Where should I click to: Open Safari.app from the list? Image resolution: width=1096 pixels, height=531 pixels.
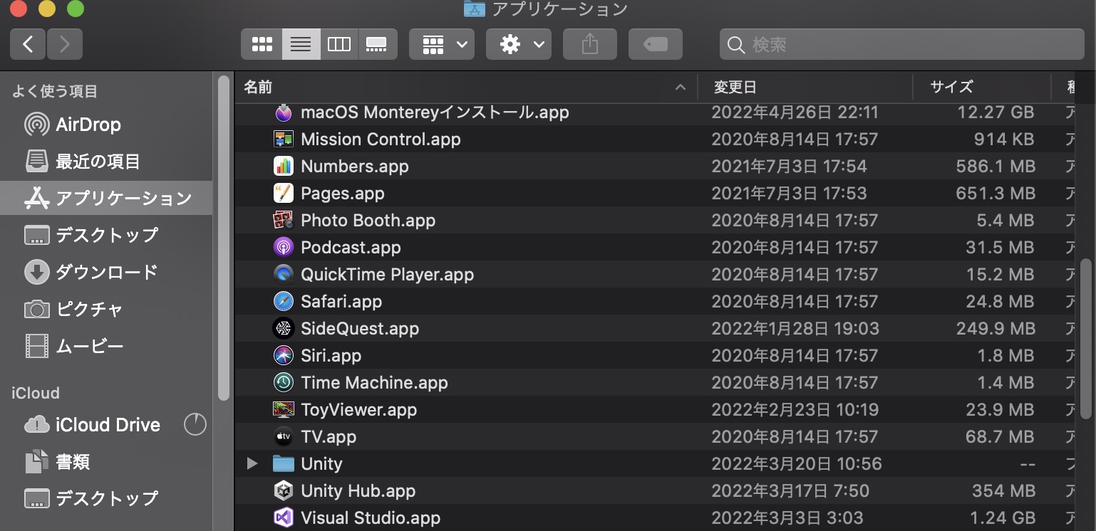click(341, 301)
